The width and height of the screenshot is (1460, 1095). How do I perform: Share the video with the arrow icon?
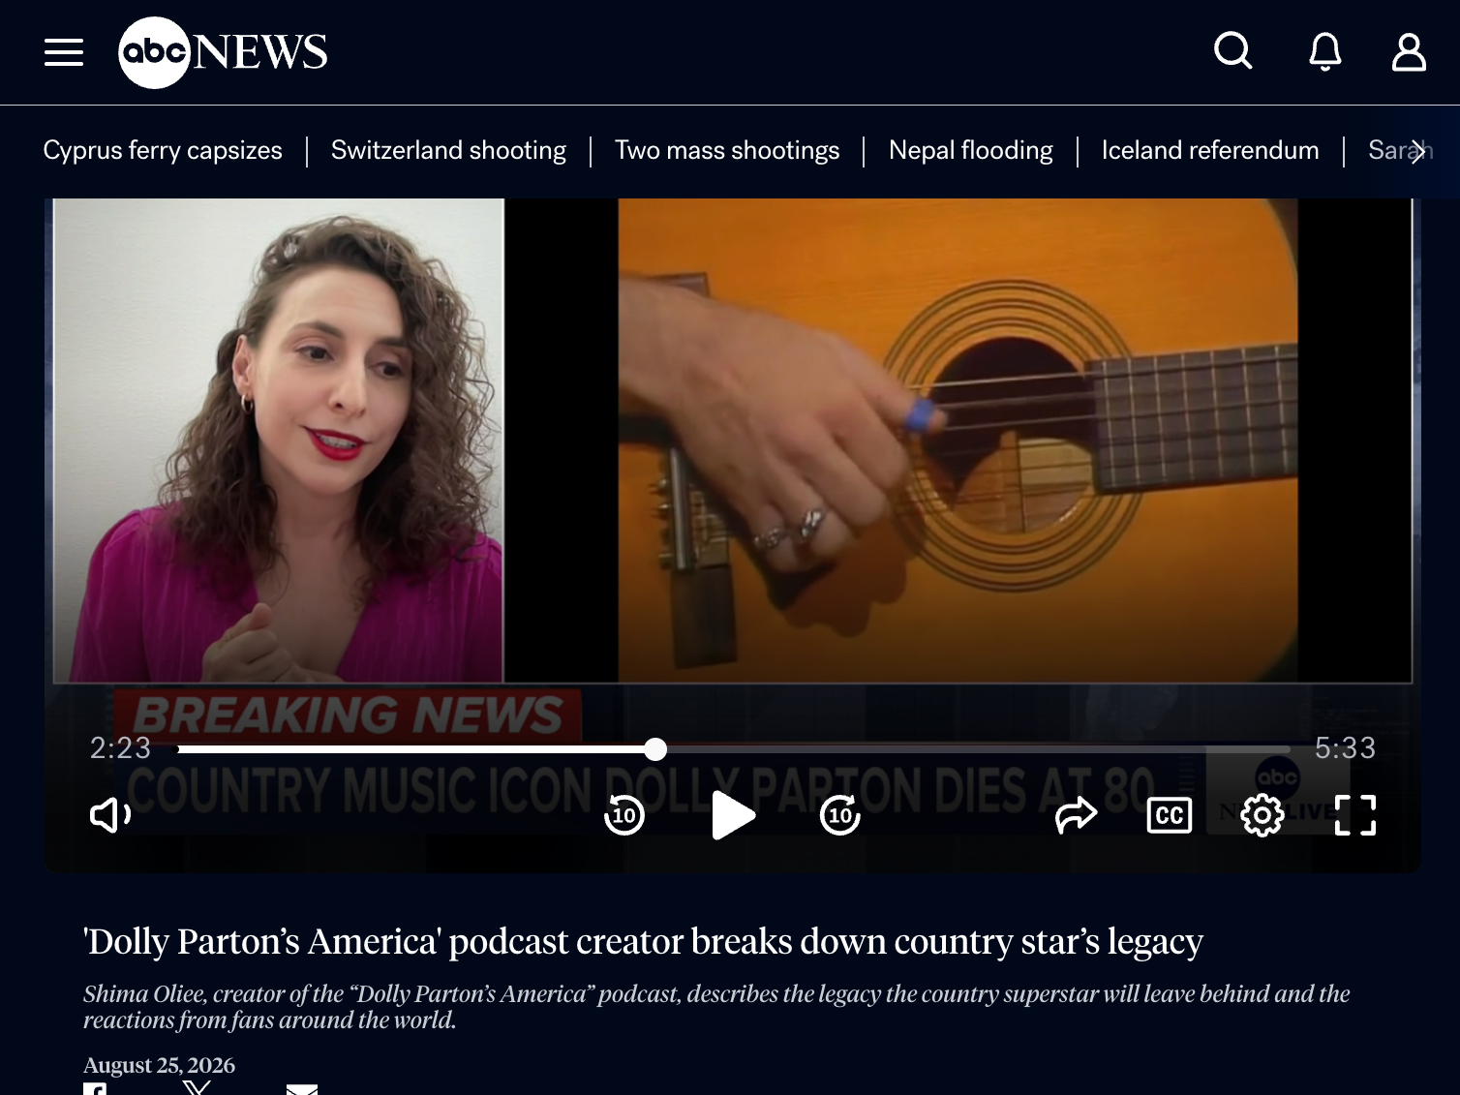[x=1076, y=815]
